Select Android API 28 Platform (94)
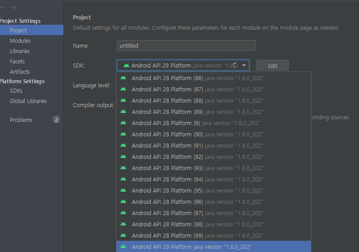The height and width of the screenshot is (252, 359). pos(214,179)
